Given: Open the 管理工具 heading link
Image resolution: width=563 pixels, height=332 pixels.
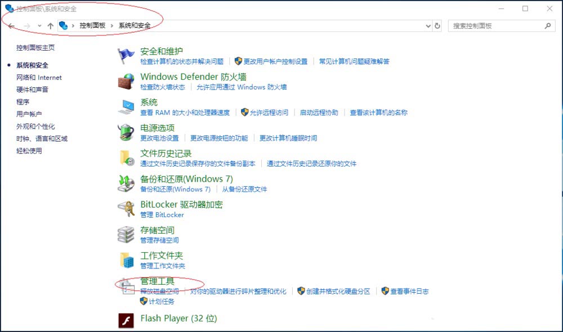Looking at the screenshot, I should point(157,281).
